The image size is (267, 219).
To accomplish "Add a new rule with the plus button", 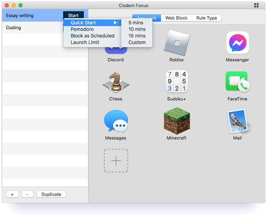I will click(x=12, y=194).
